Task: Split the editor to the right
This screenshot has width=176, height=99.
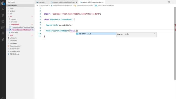Action: [x=169, y=2]
